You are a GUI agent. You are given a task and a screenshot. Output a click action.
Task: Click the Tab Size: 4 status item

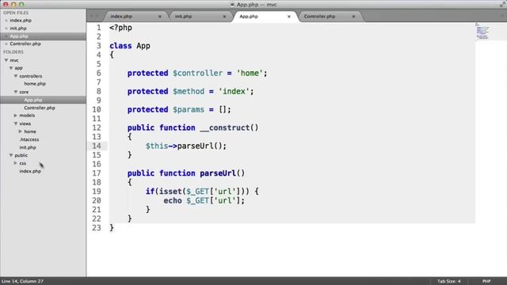click(449, 281)
